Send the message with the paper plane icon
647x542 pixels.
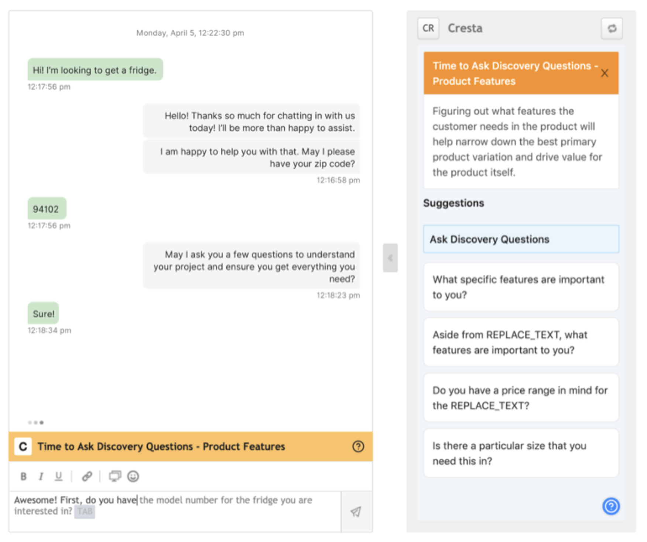click(x=356, y=511)
